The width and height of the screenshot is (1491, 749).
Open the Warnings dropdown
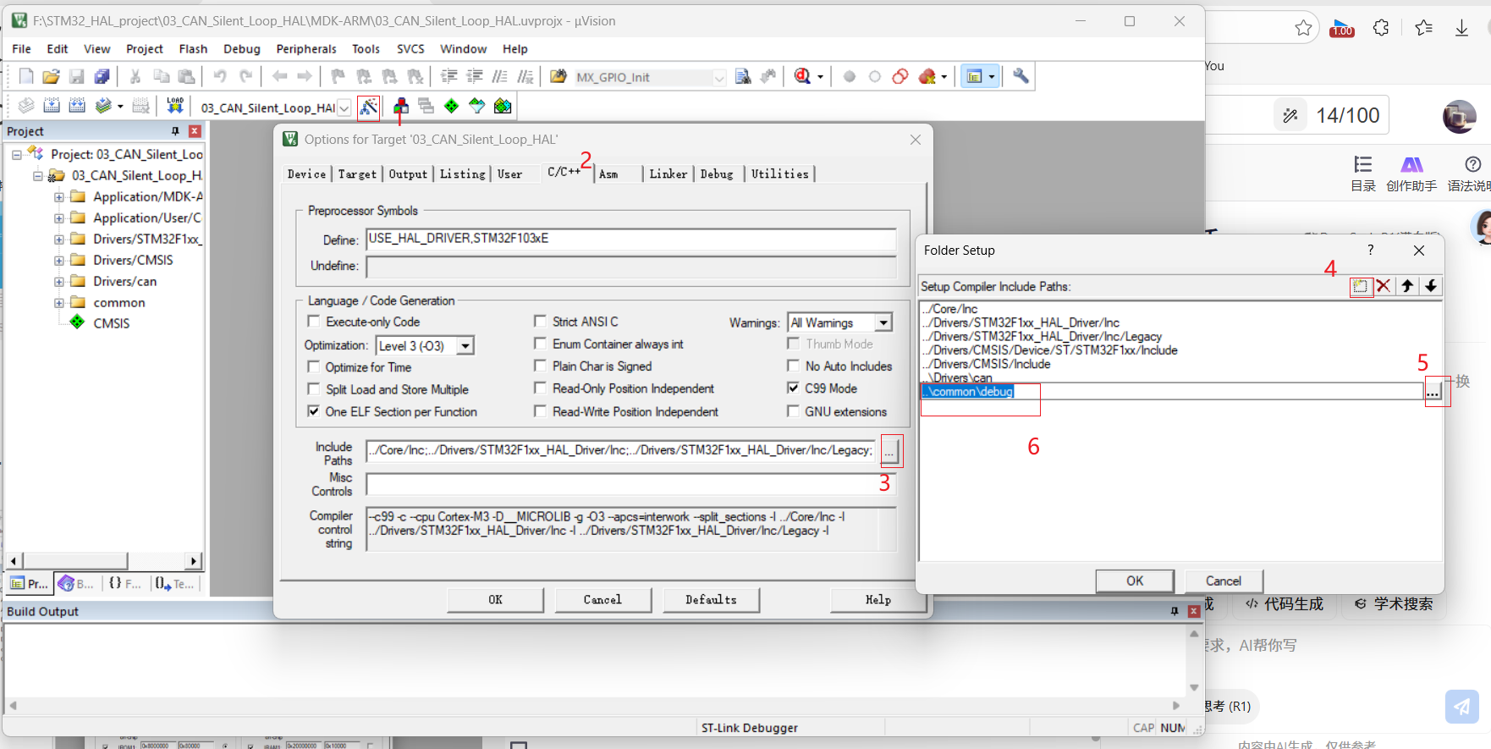point(883,322)
